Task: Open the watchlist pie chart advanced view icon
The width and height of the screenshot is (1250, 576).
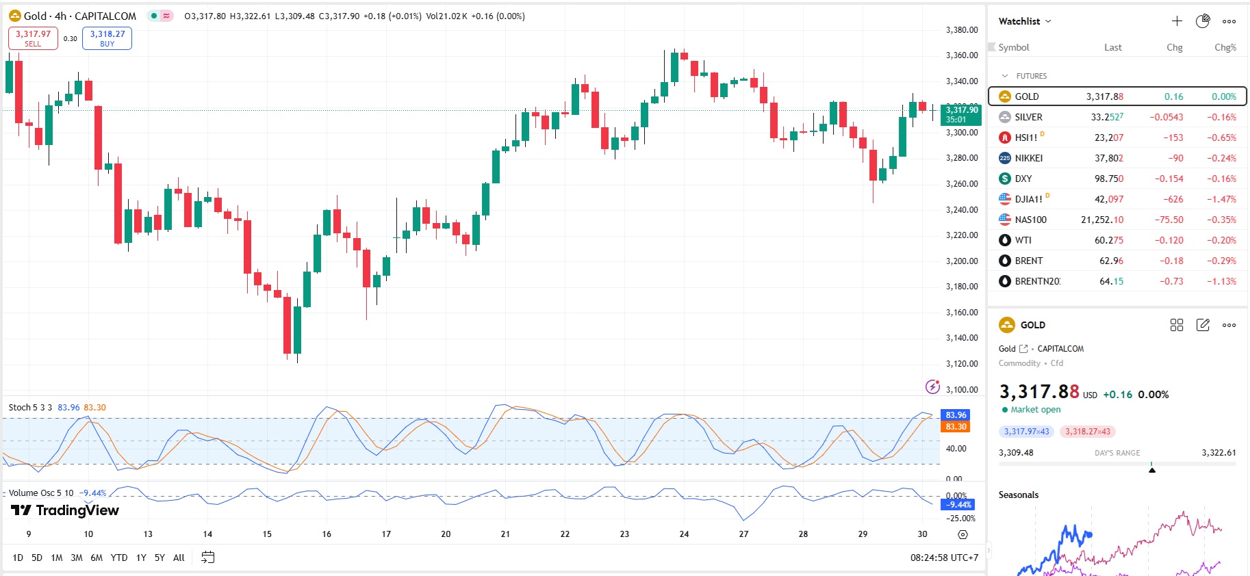Action: pyautogui.click(x=1203, y=21)
